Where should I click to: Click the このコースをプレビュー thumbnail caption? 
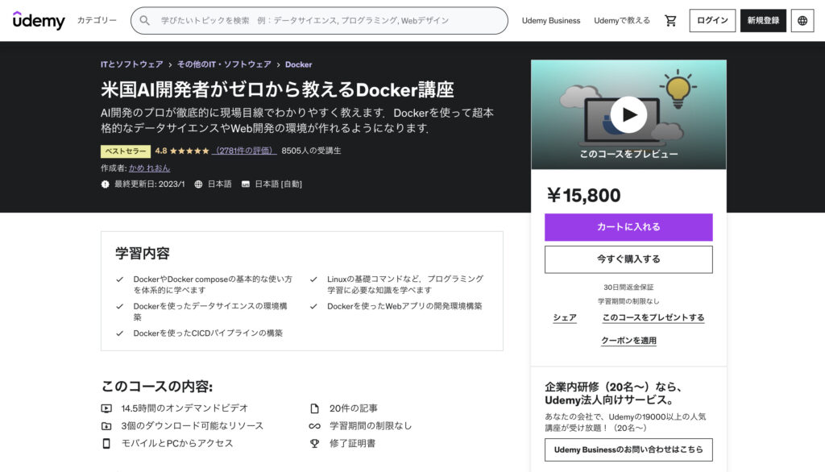click(628, 154)
